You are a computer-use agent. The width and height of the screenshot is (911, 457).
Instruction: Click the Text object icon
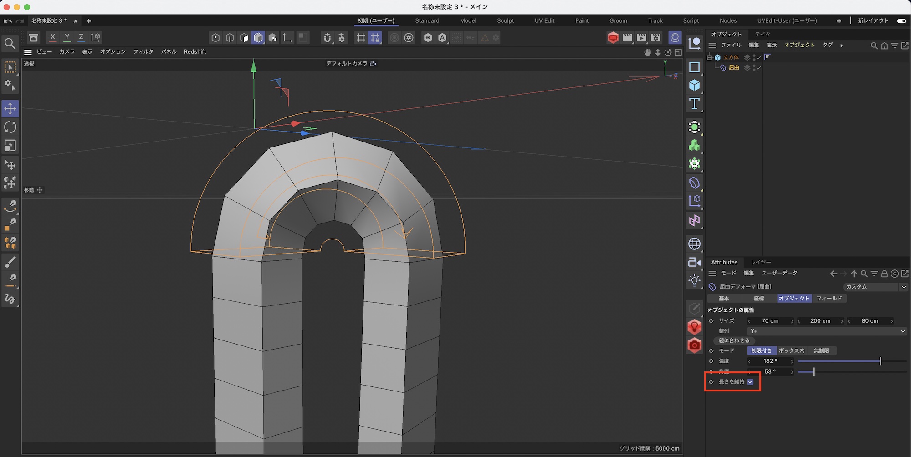click(x=694, y=104)
